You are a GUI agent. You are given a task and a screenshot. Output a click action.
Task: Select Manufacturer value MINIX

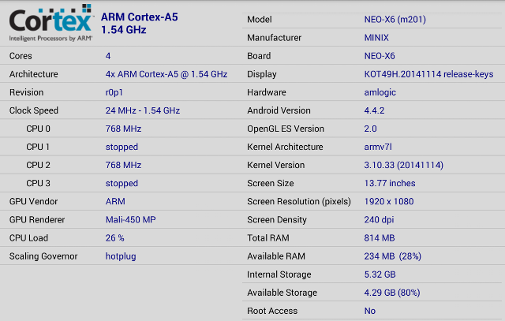(376, 38)
